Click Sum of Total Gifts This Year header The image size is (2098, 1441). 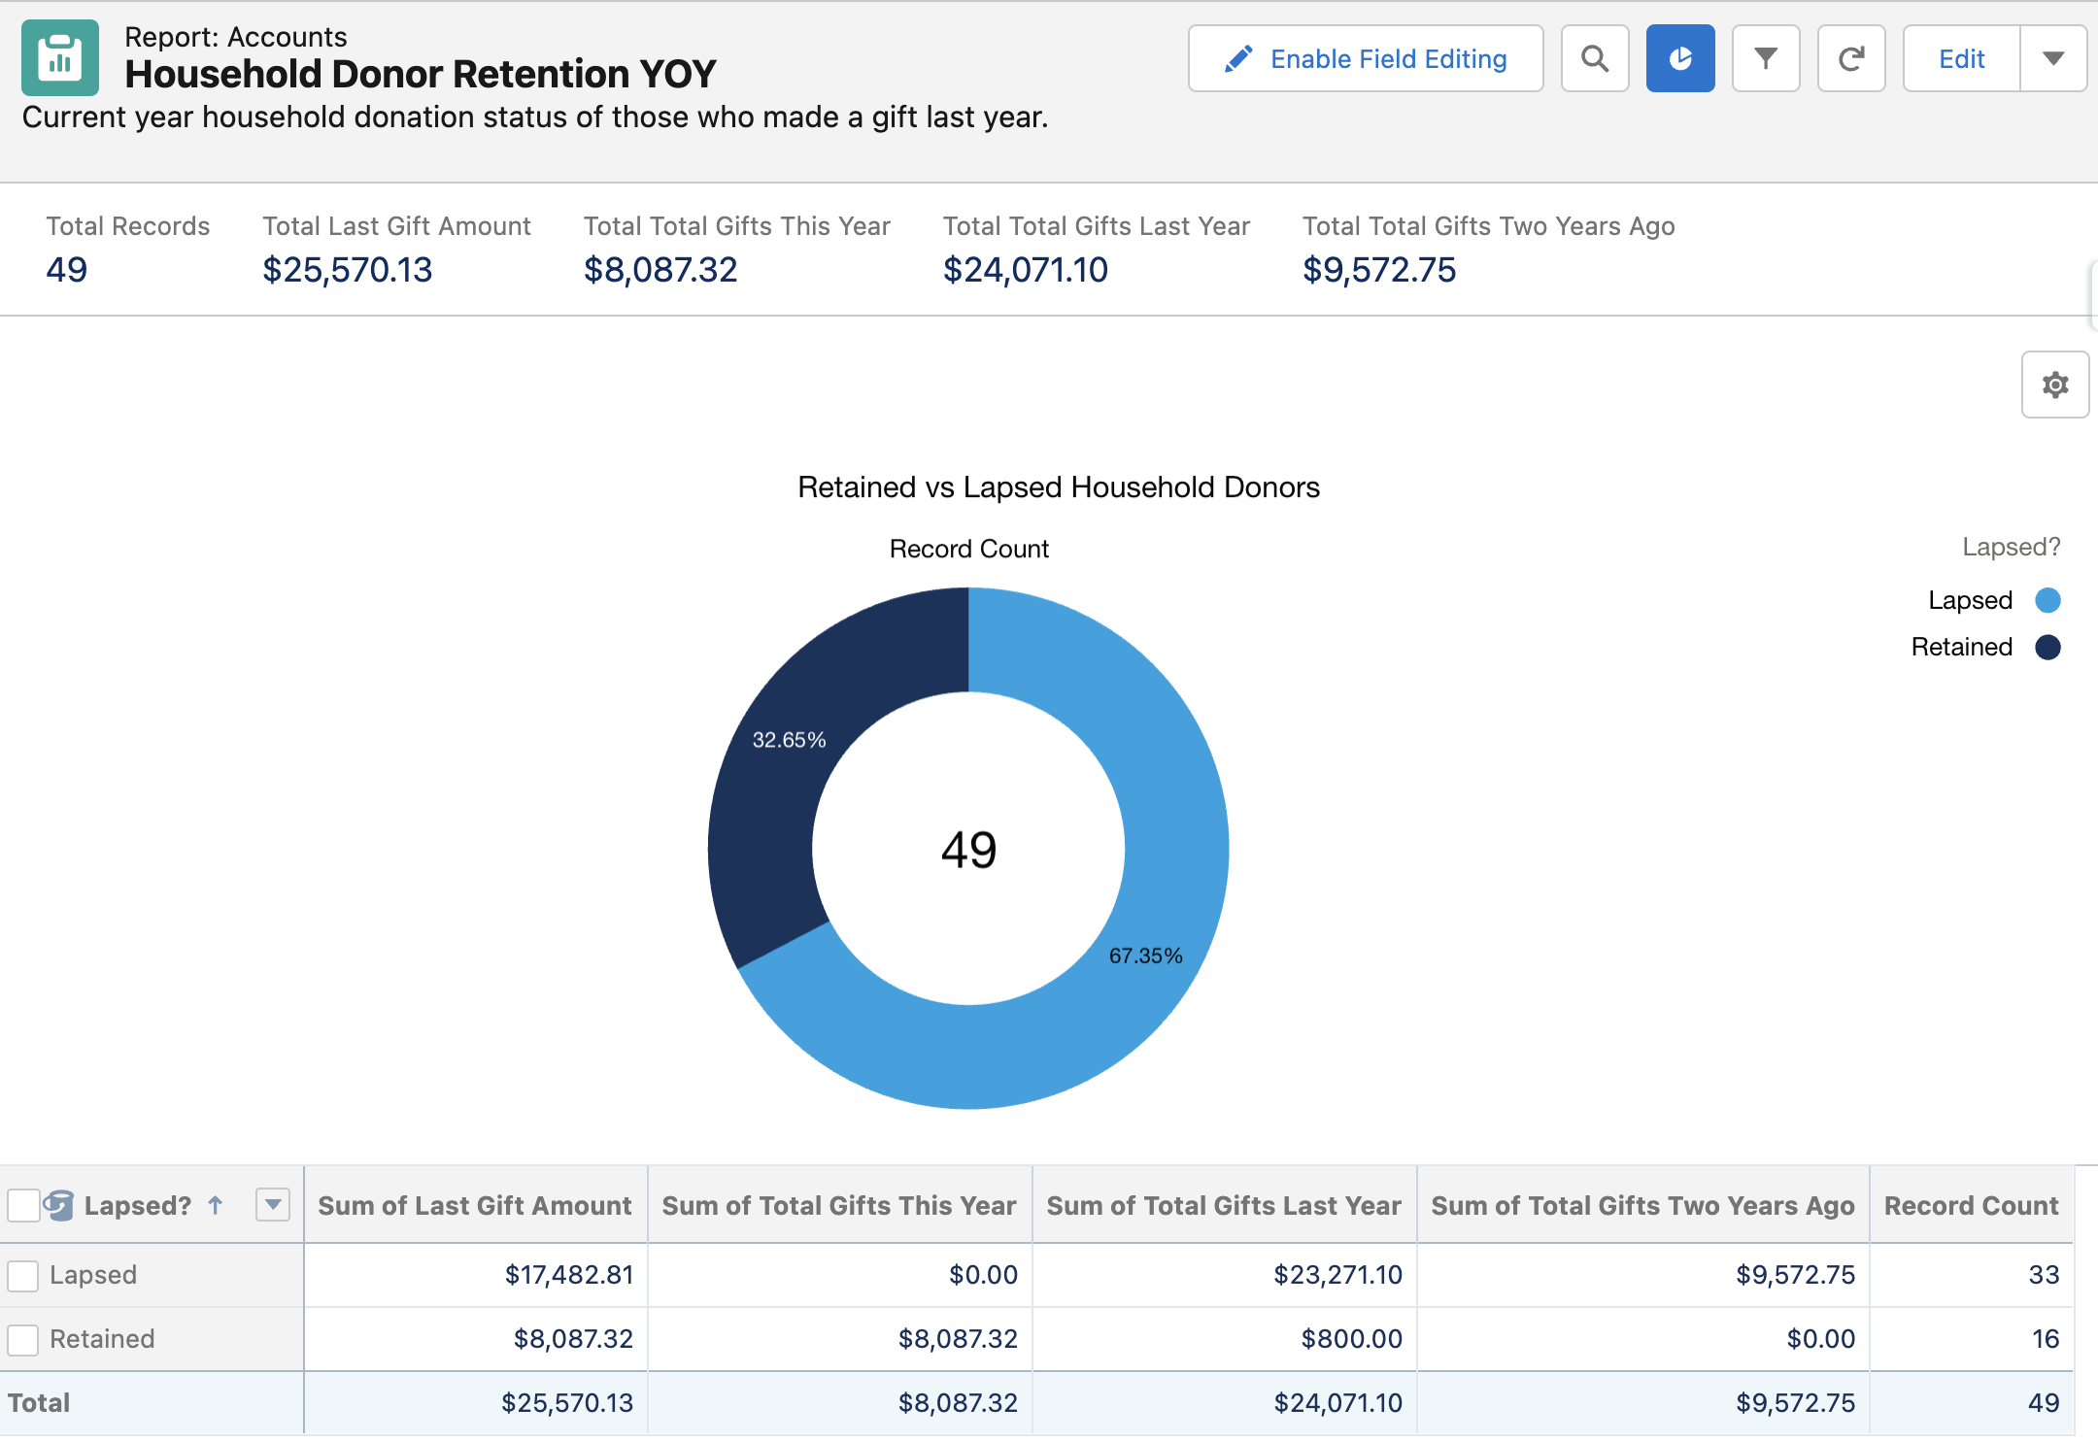[x=839, y=1205]
